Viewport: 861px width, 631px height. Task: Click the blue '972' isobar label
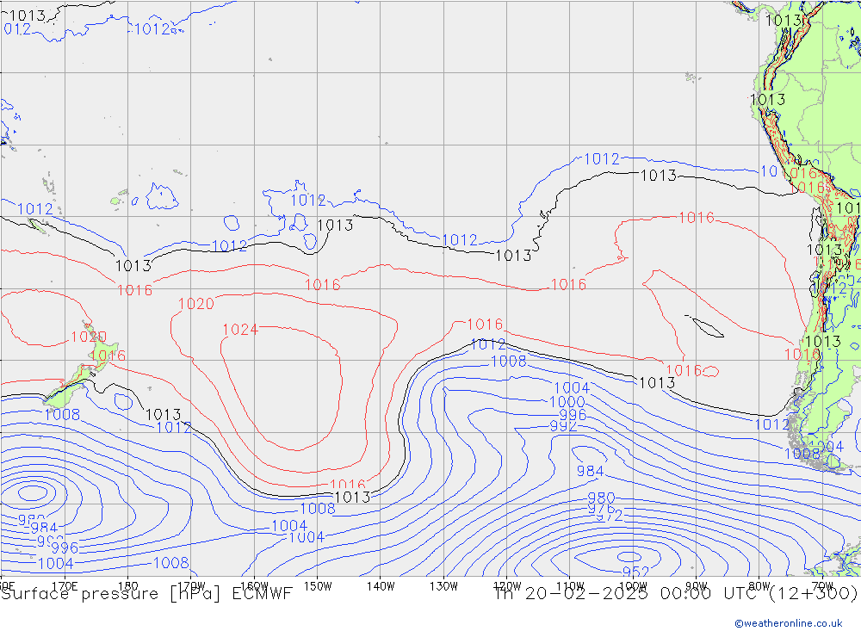[x=610, y=517]
